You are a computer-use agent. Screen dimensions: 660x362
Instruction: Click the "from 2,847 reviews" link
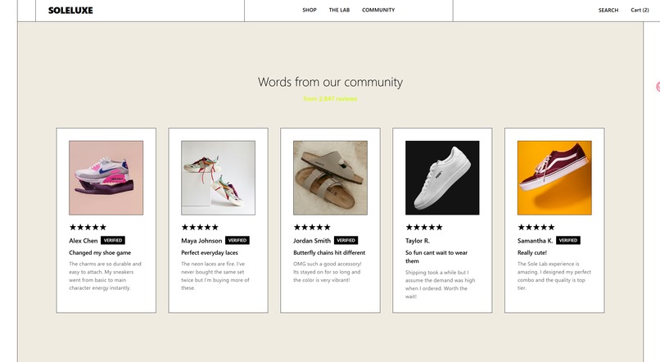[x=331, y=98]
